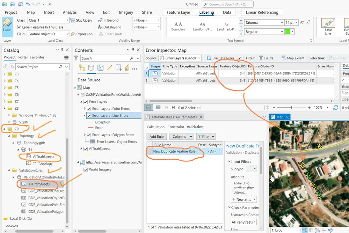Image resolution: width=349 pixels, height=233 pixels.
Task: Click the New attribute filter button
Action: [243, 199]
